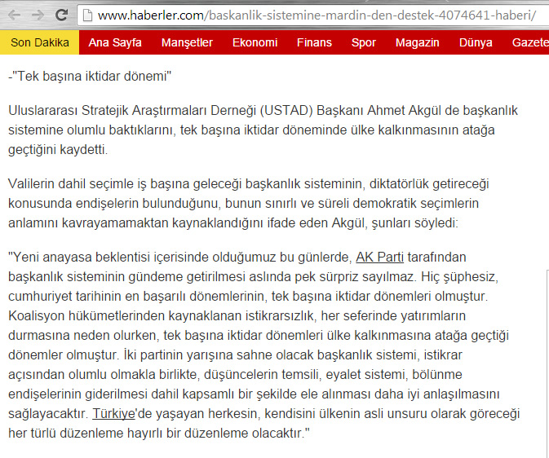Open the Magazin menu item
The height and width of the screenshot is (458, 549).
tap(418, 42)
